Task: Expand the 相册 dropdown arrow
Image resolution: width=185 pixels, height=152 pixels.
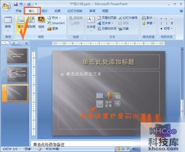Action: point(41,31)
